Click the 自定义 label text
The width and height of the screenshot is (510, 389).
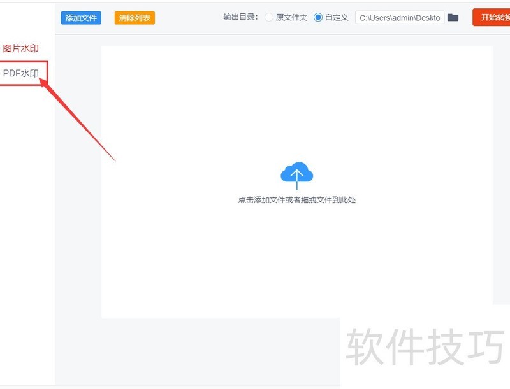(x=337, y=18)
